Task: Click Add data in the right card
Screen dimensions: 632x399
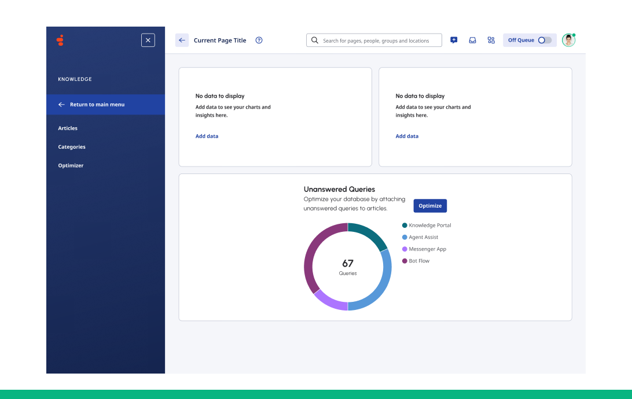Action: [407, 136]
